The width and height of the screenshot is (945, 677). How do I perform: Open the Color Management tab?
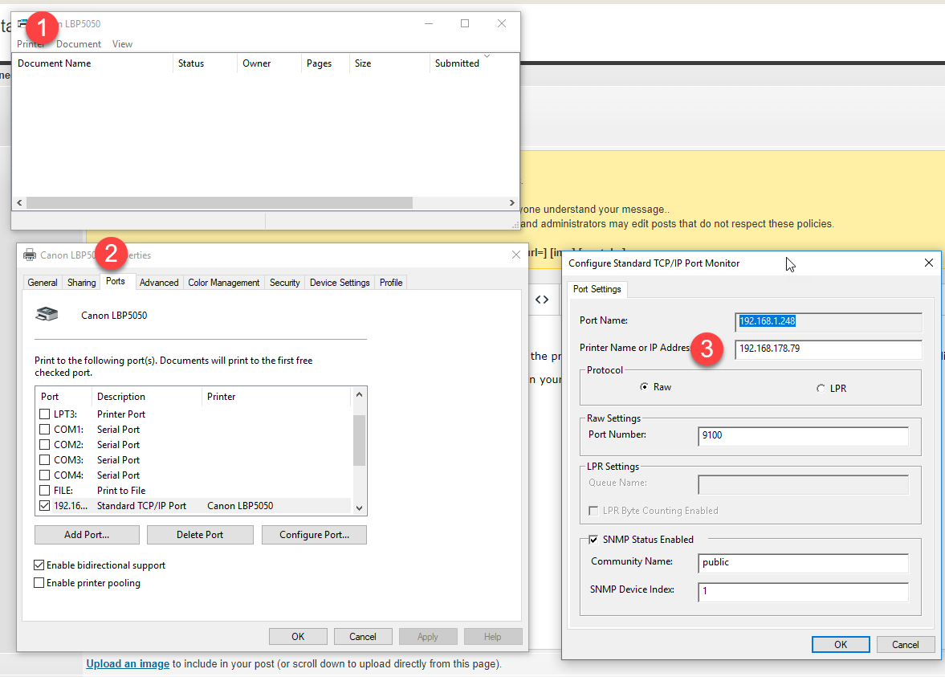pos(223,283)
